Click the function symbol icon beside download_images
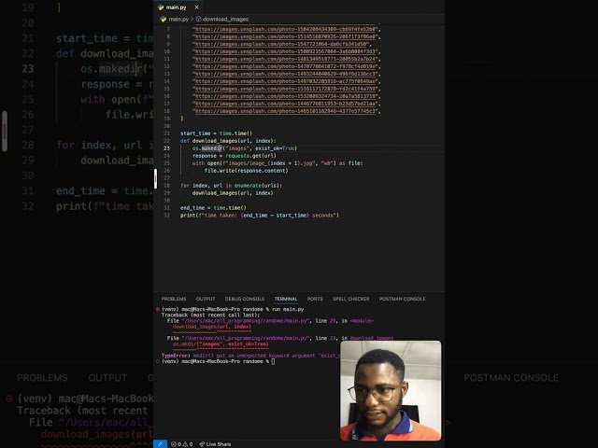This screenshot has height=448, width=598. click(x=198, y=19)
